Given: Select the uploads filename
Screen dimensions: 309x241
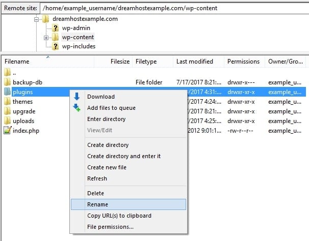Looking at the screenshot, I should (23, 121).
